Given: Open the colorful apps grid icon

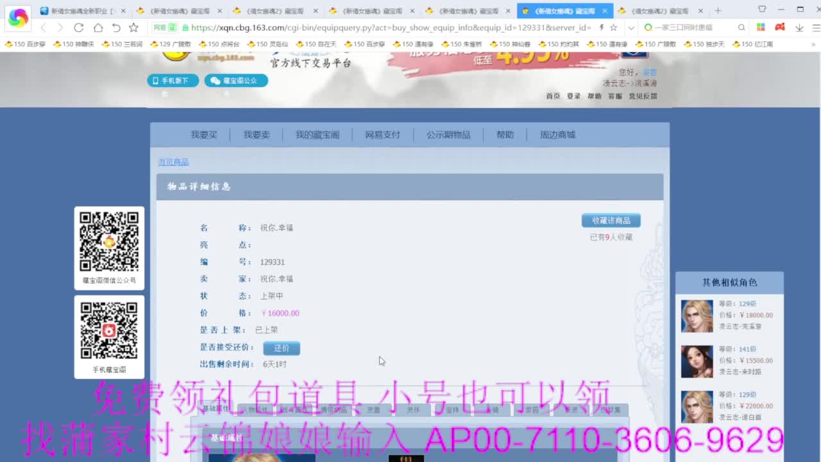Looking at the screenshot, I should pos(761,28).
